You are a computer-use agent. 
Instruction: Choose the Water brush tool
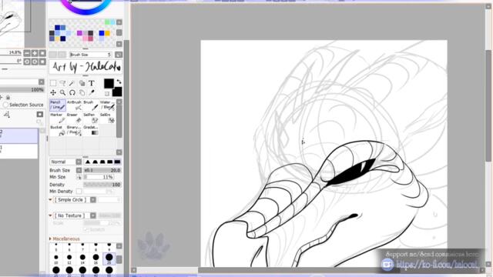click(107, 105)
